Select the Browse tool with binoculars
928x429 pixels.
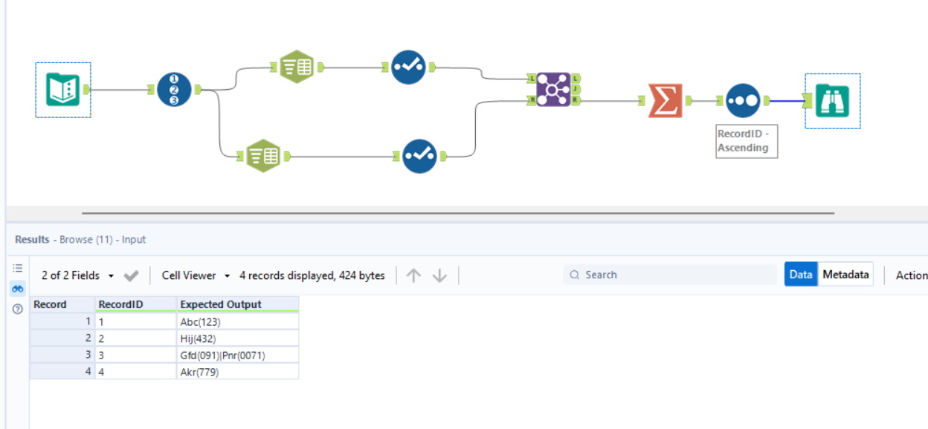(x=832, y=101)
